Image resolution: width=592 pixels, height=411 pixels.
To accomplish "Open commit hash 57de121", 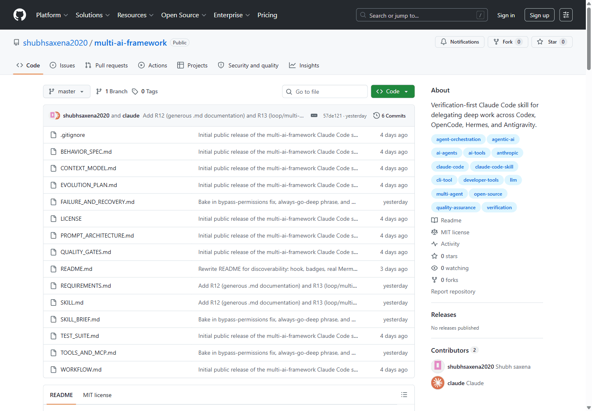I will [x=332, y=116].
